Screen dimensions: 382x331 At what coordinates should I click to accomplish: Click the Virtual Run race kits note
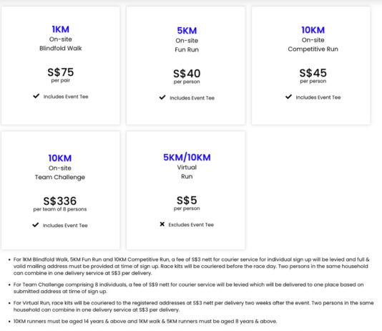tap(193, 306)
